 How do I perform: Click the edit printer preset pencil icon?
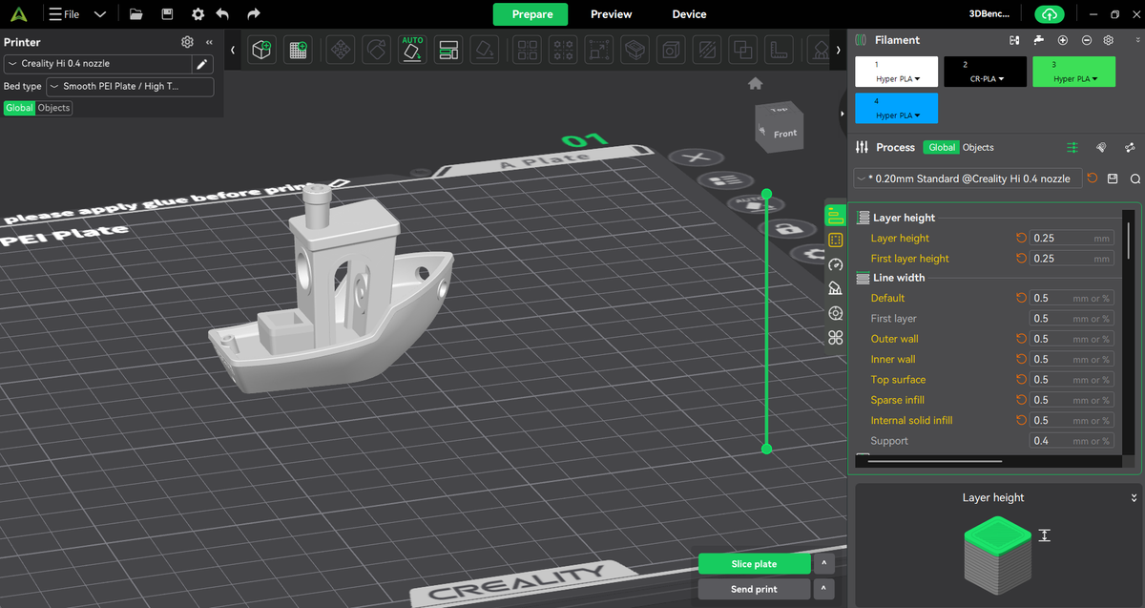click(x=202, y=64)
